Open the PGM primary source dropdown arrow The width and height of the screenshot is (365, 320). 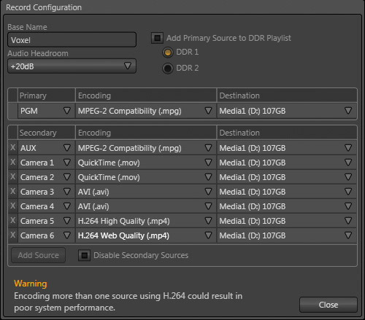point(67,111)
